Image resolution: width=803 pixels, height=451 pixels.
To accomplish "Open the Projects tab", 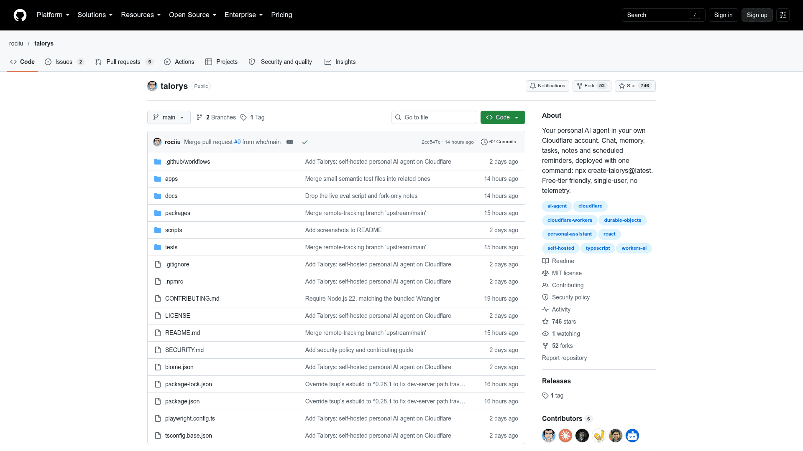I will coord(221,62).
